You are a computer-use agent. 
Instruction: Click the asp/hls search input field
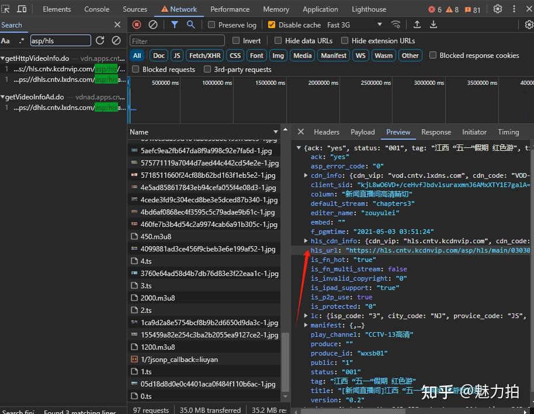click(61, 40)
